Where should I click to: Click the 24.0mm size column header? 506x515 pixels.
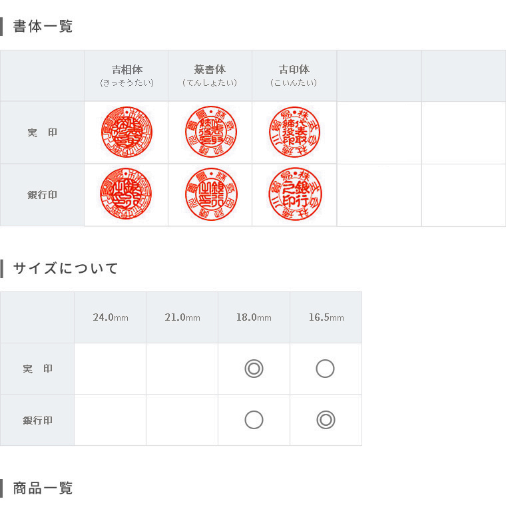[x=111, y=317]
